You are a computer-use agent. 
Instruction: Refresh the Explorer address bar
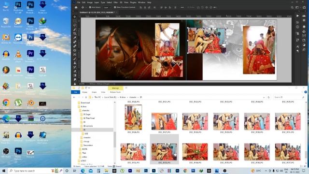(268, 97)
